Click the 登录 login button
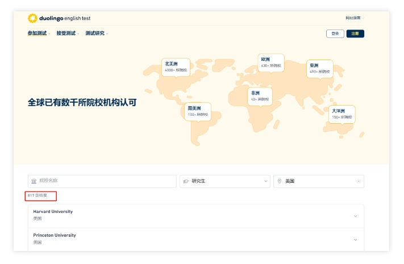This screenshot has height=264, width=404. click(335, 33)
